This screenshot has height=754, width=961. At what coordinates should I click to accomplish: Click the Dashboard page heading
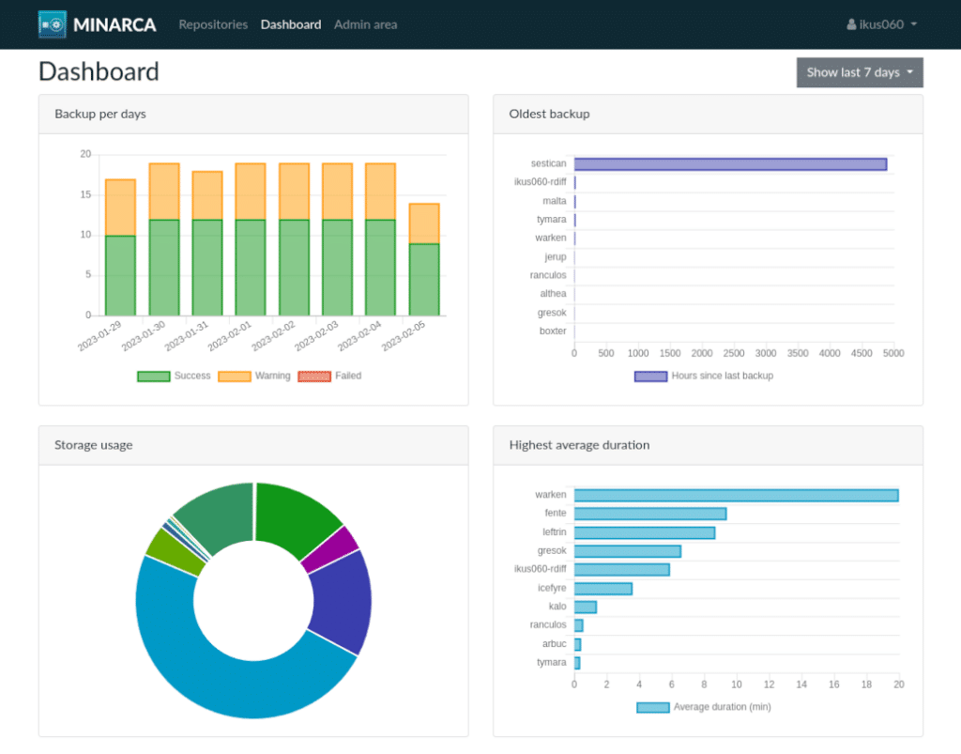click(x=99, y=71)
